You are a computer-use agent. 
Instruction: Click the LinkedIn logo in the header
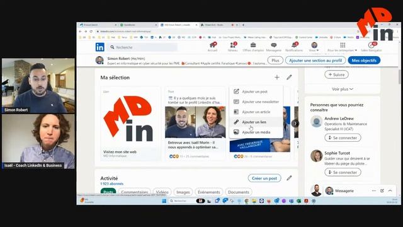(99, 47)
